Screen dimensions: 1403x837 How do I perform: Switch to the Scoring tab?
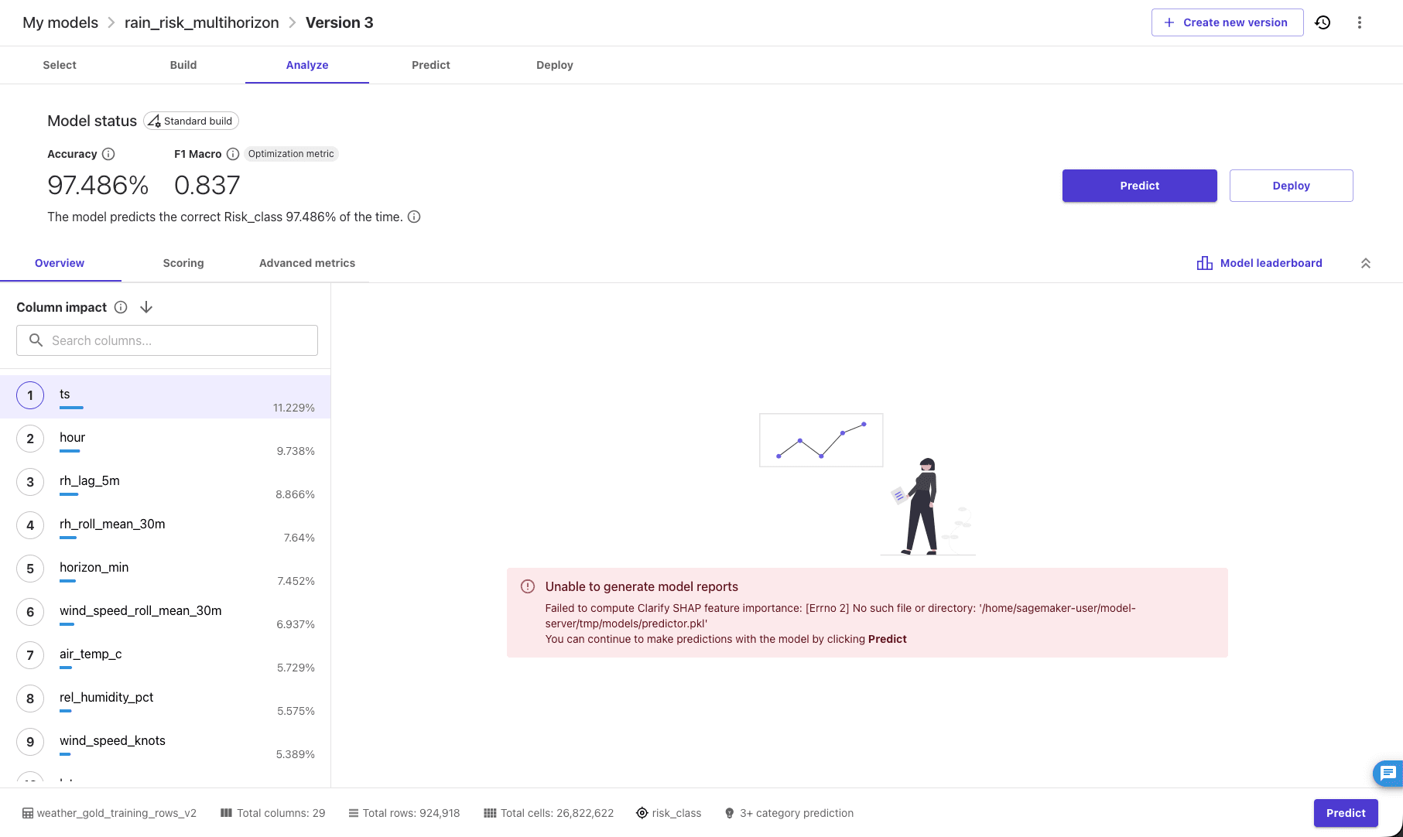183,263
